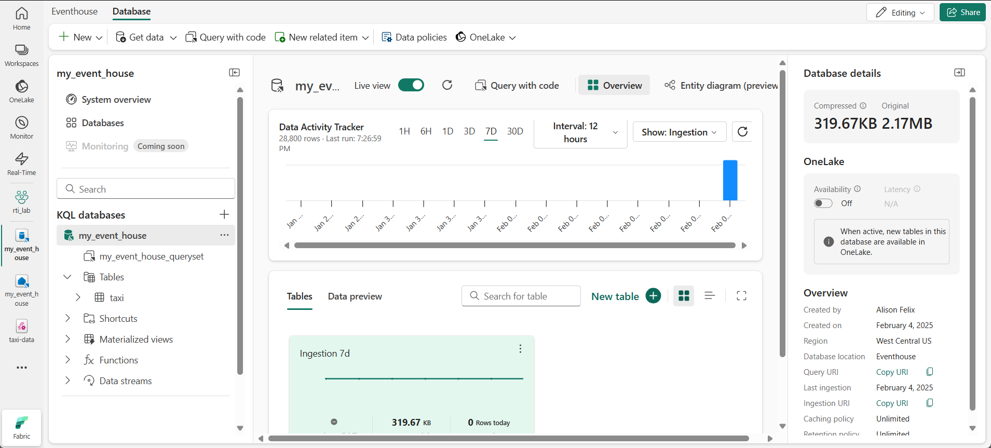Open the Get data dropdown
Viewport: 991px width, 448px height.
coord(146,37)
